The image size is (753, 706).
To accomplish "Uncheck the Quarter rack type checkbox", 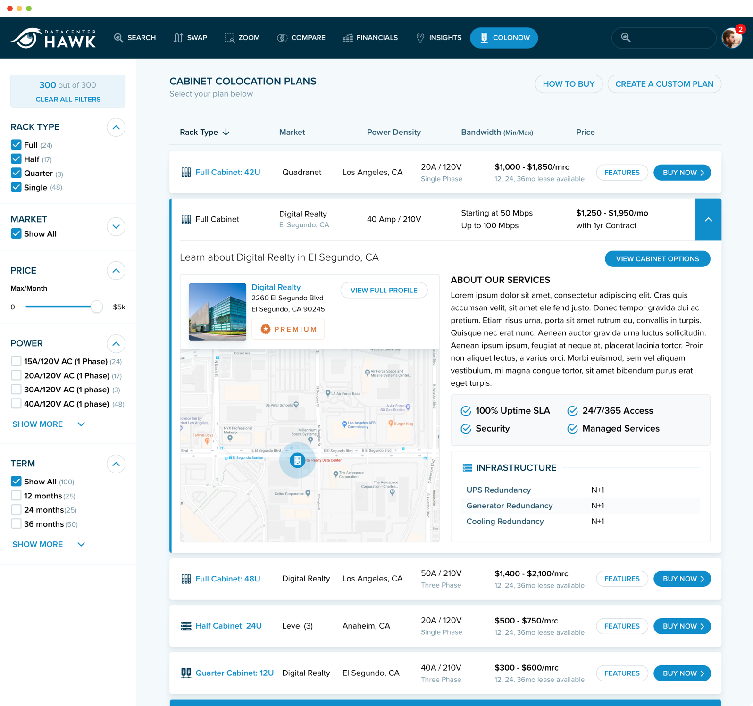I will 16,173.
